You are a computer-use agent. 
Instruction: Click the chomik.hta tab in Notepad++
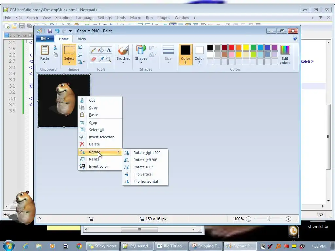tap(18, 35)
